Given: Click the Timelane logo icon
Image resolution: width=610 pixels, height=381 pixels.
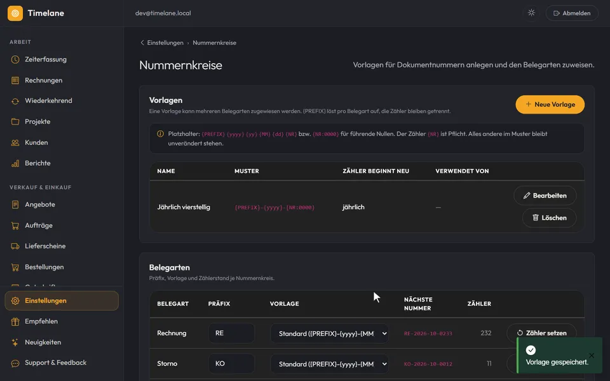Looking at the screenshot, I should coord(15,13).
